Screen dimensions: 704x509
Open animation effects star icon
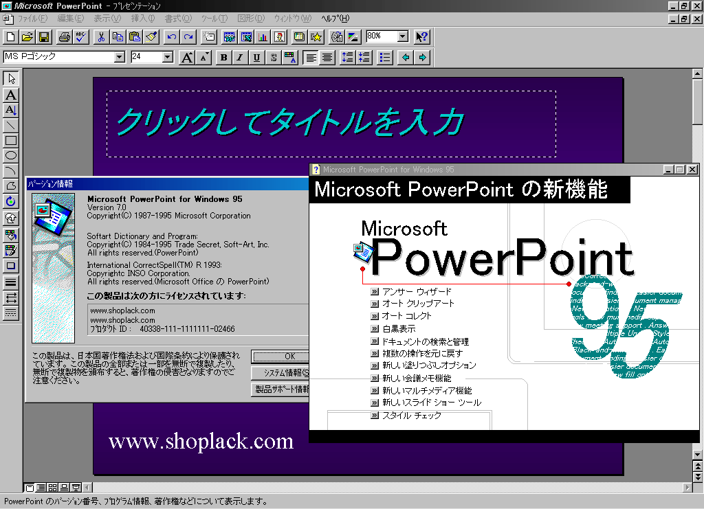(x=316, y=37)
